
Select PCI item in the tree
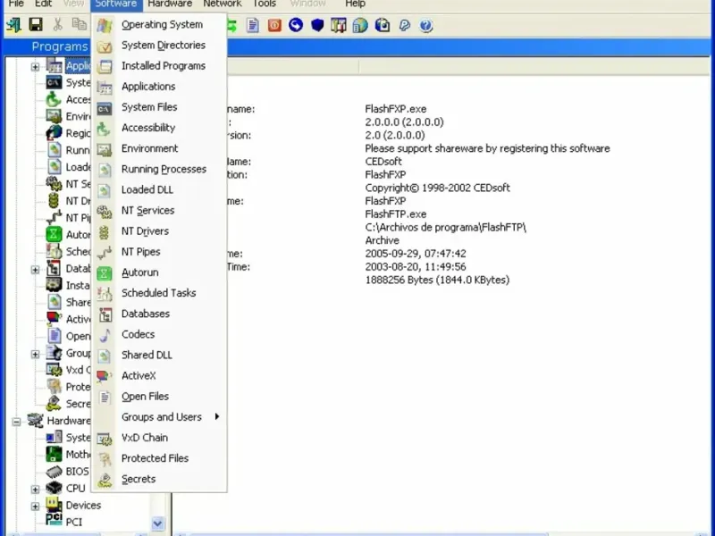click(x=73, y=523)
